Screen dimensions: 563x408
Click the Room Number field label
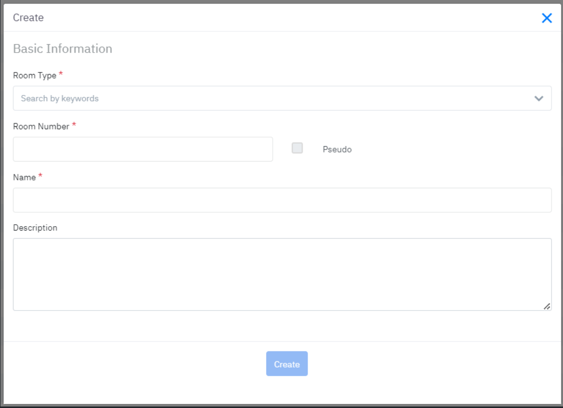[41, 127]
